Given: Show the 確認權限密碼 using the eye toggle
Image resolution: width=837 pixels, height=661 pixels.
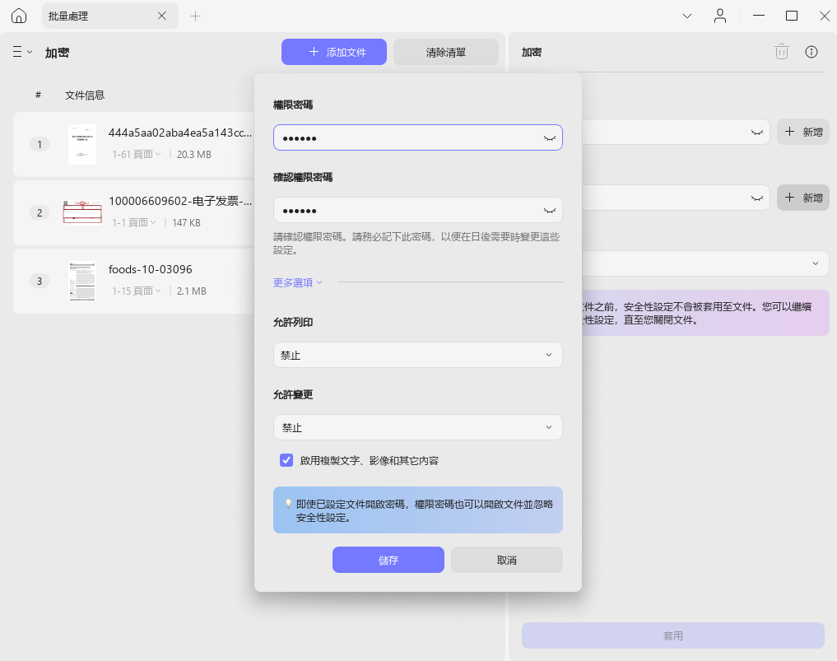Looking at the screenshot, I should click(x=549, y=210).
